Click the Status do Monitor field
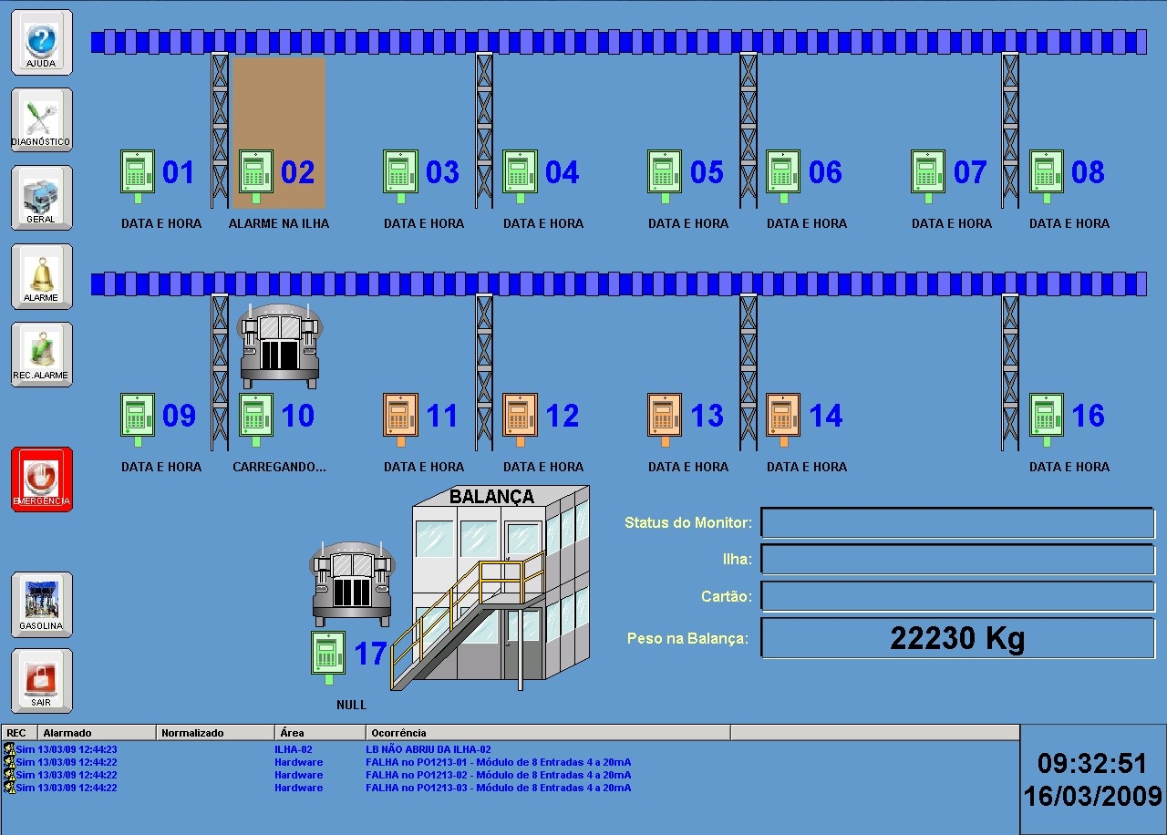 point(957,523)
